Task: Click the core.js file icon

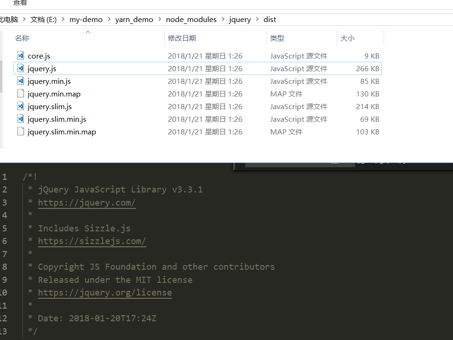Action: [x=20, y=56]
